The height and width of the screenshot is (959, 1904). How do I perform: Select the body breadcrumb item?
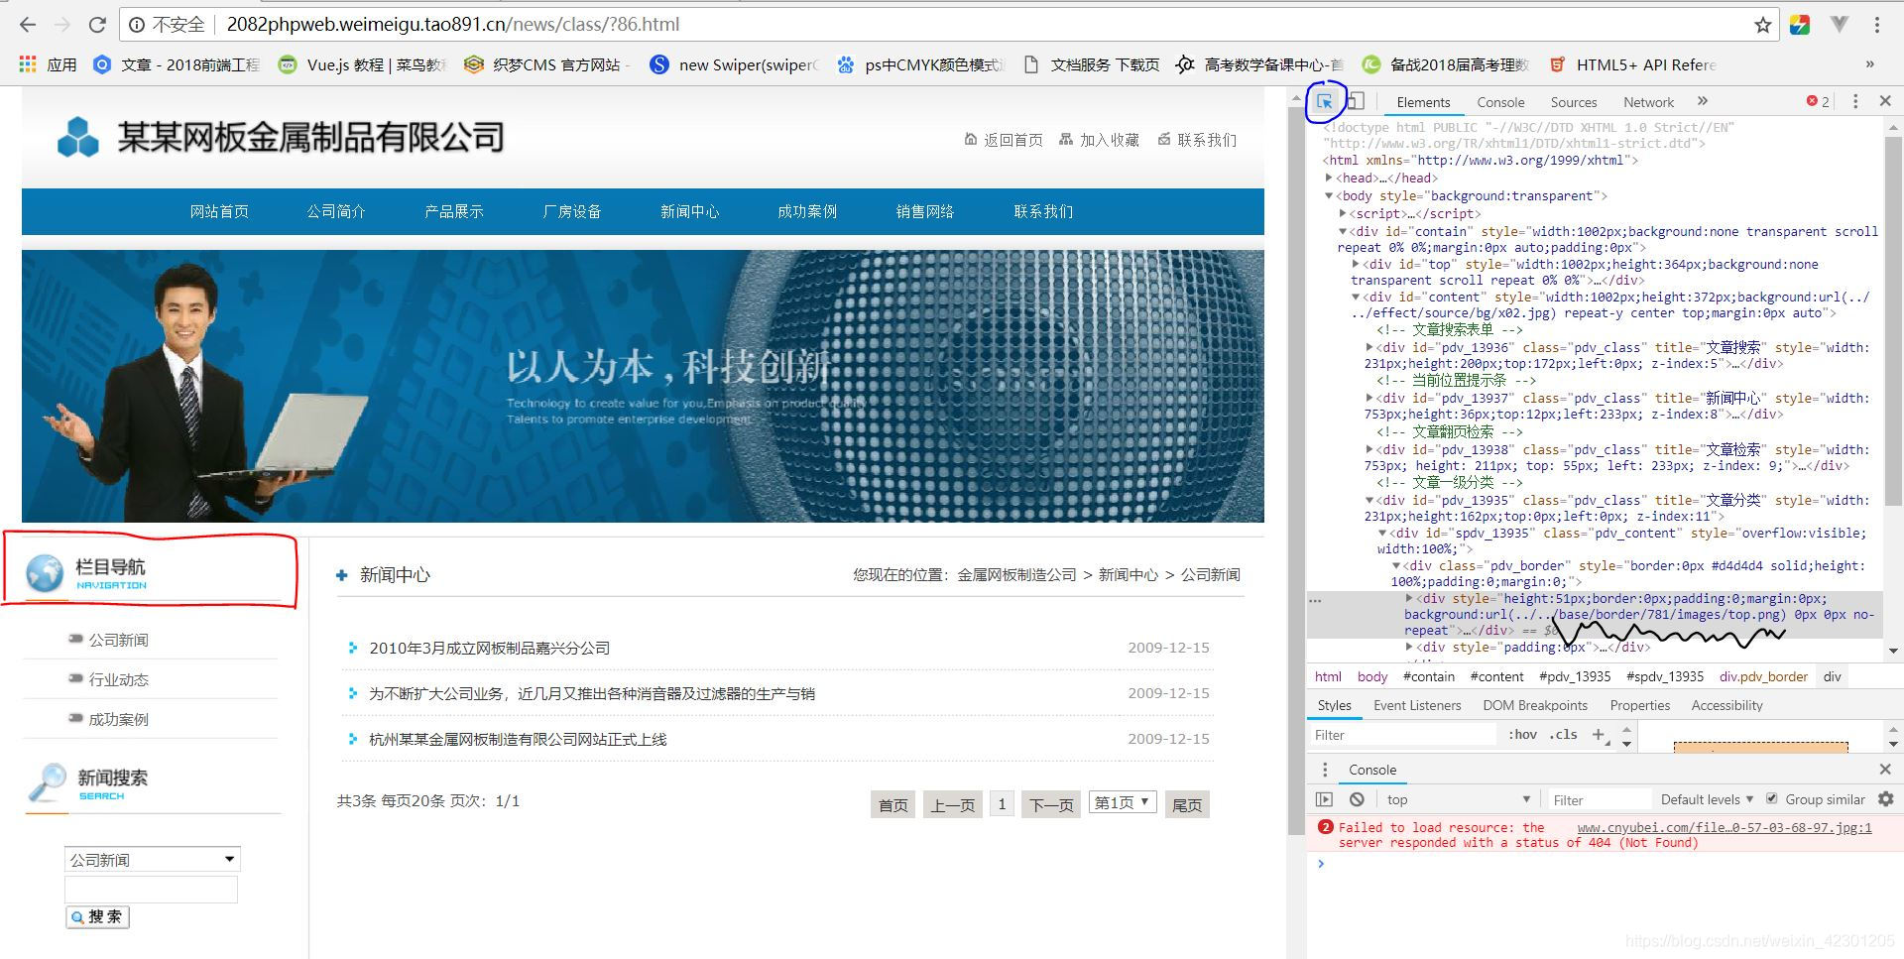tap(1372, 676)
